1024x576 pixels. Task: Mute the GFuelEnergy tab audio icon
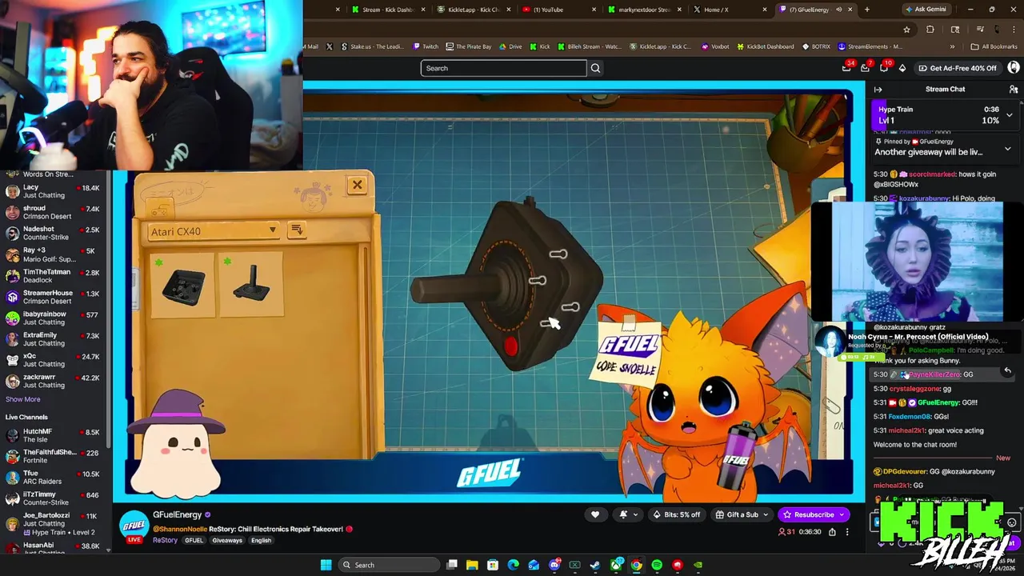[x=838, y=10]
